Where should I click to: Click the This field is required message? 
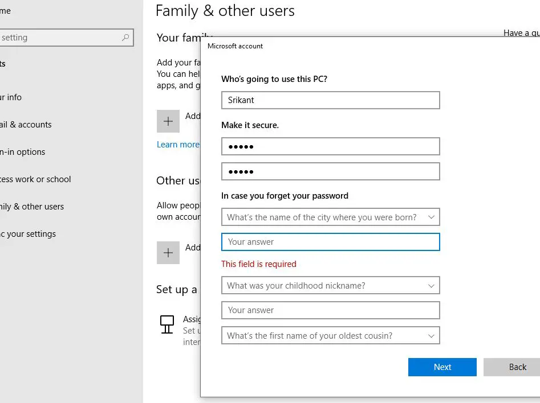tap(259, 264)
